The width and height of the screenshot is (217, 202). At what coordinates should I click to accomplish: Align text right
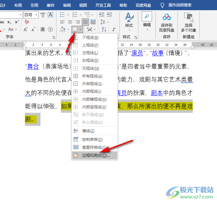click(x=78, y=22)
